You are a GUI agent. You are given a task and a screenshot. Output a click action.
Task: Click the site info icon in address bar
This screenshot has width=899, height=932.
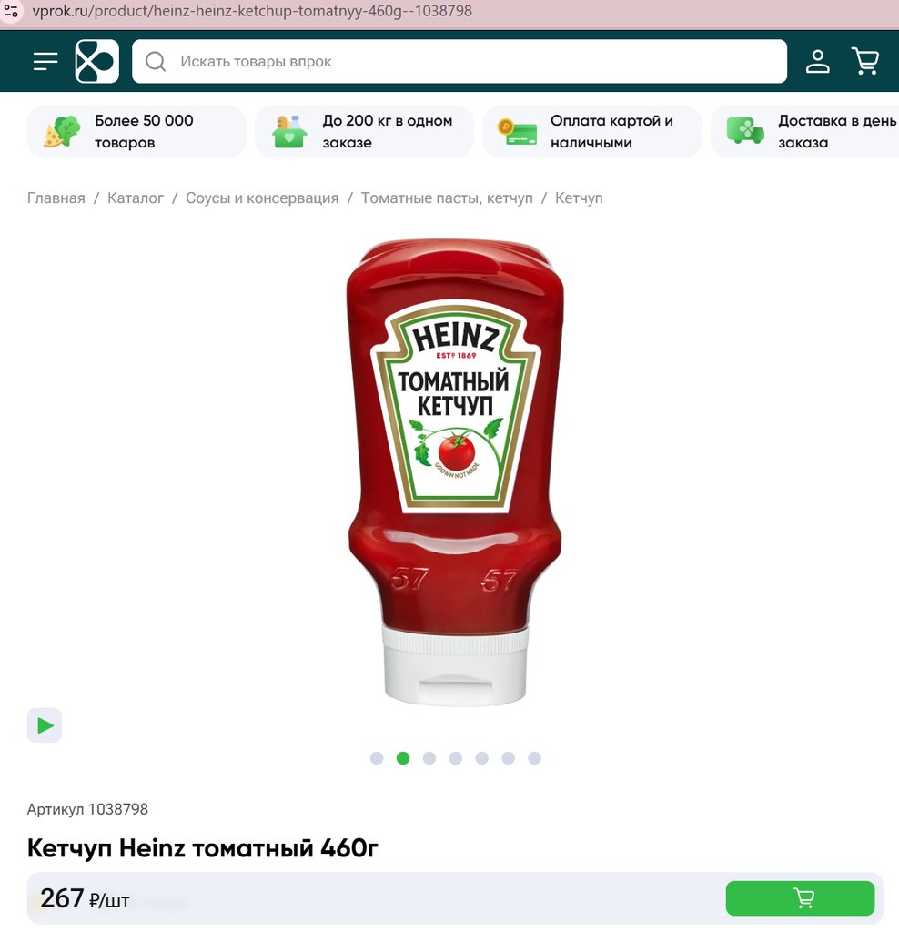pos(11,11)
